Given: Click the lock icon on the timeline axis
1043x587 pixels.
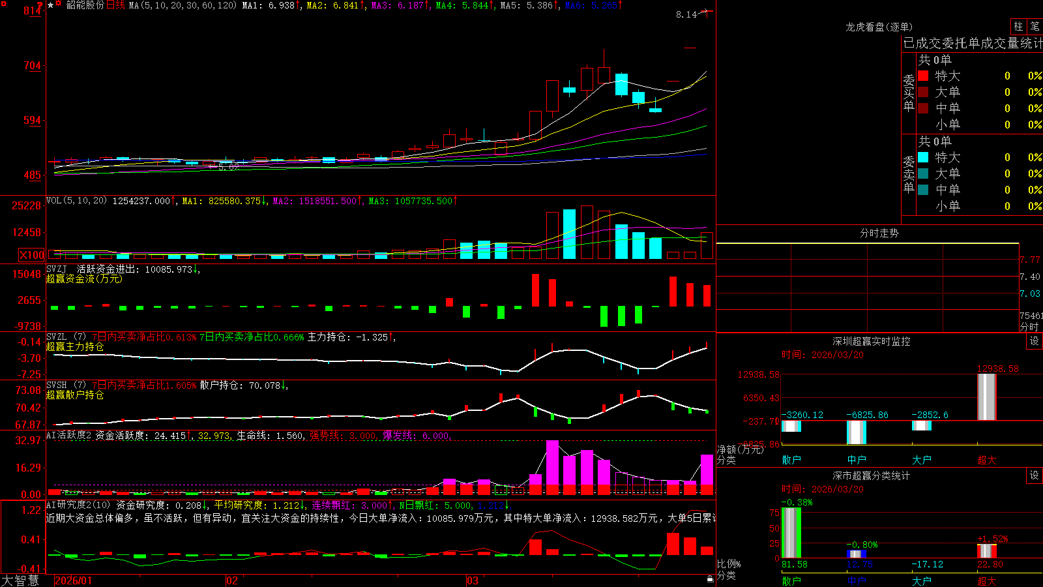Looking at the screenshot, I should pyautogui.click(x=710, y=579).
